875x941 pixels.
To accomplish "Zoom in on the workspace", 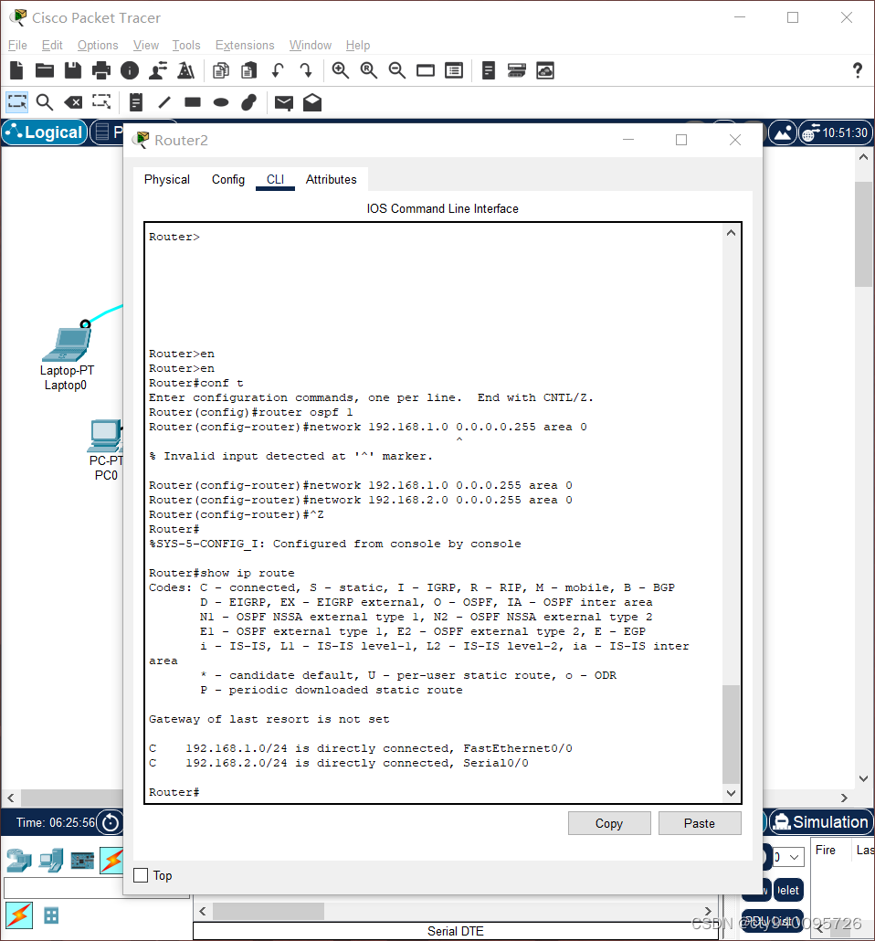I will tap(341, 71).
